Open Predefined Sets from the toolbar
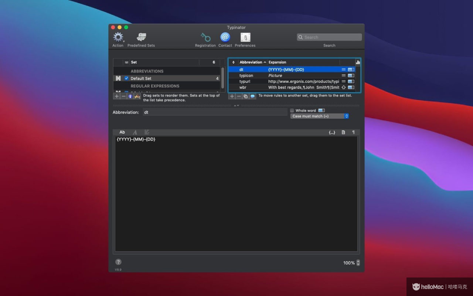Image resolution: width=473 pixels, height=296 pixels. click(x=141, y=37)
